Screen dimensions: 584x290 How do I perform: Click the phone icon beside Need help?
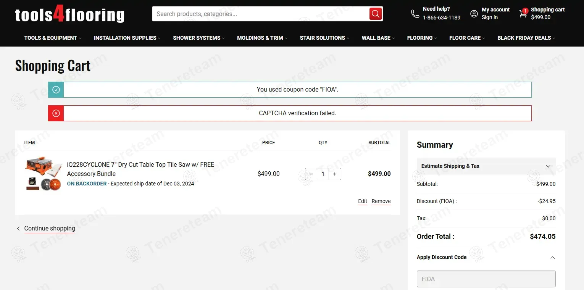[415, 14]
